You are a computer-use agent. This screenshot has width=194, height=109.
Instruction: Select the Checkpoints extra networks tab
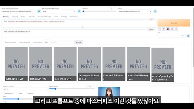click(x=38, y=42)
